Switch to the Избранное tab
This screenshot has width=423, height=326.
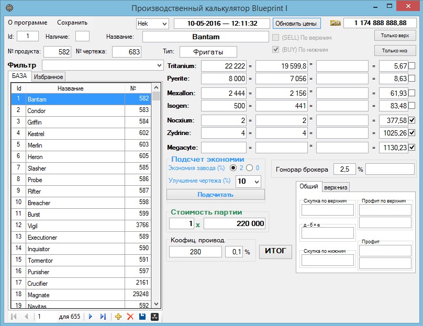coord(48,77)
